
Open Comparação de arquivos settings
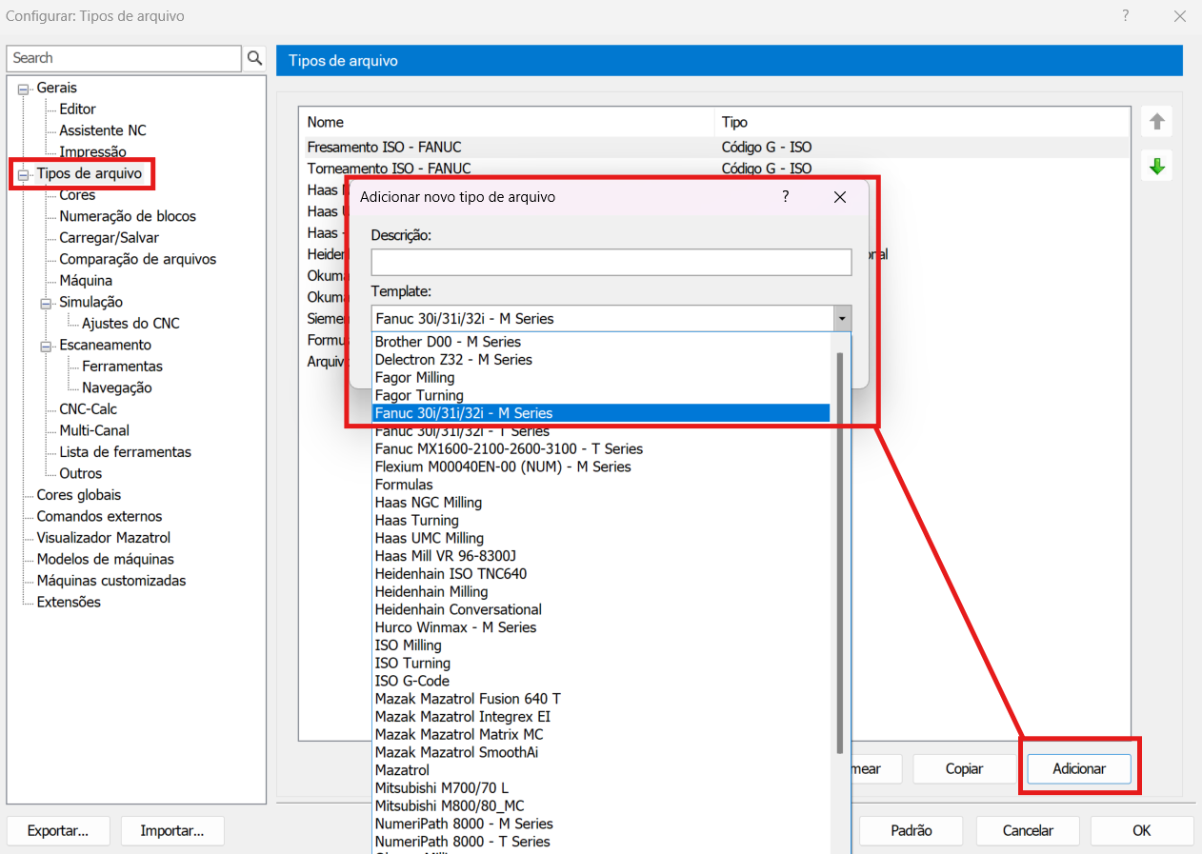pyautogui.click(x=138, y=259)
